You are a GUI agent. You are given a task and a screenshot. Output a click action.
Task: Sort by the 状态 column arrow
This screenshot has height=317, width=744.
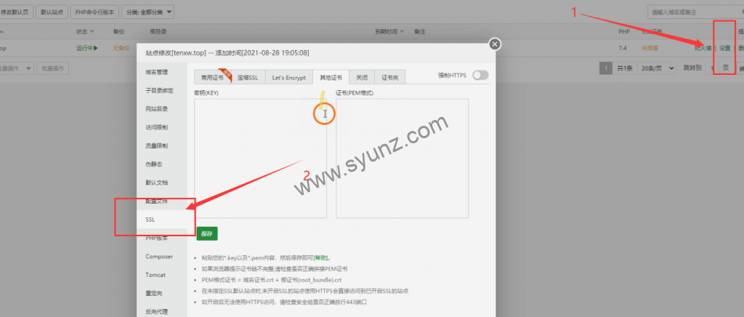coord(92,32)
